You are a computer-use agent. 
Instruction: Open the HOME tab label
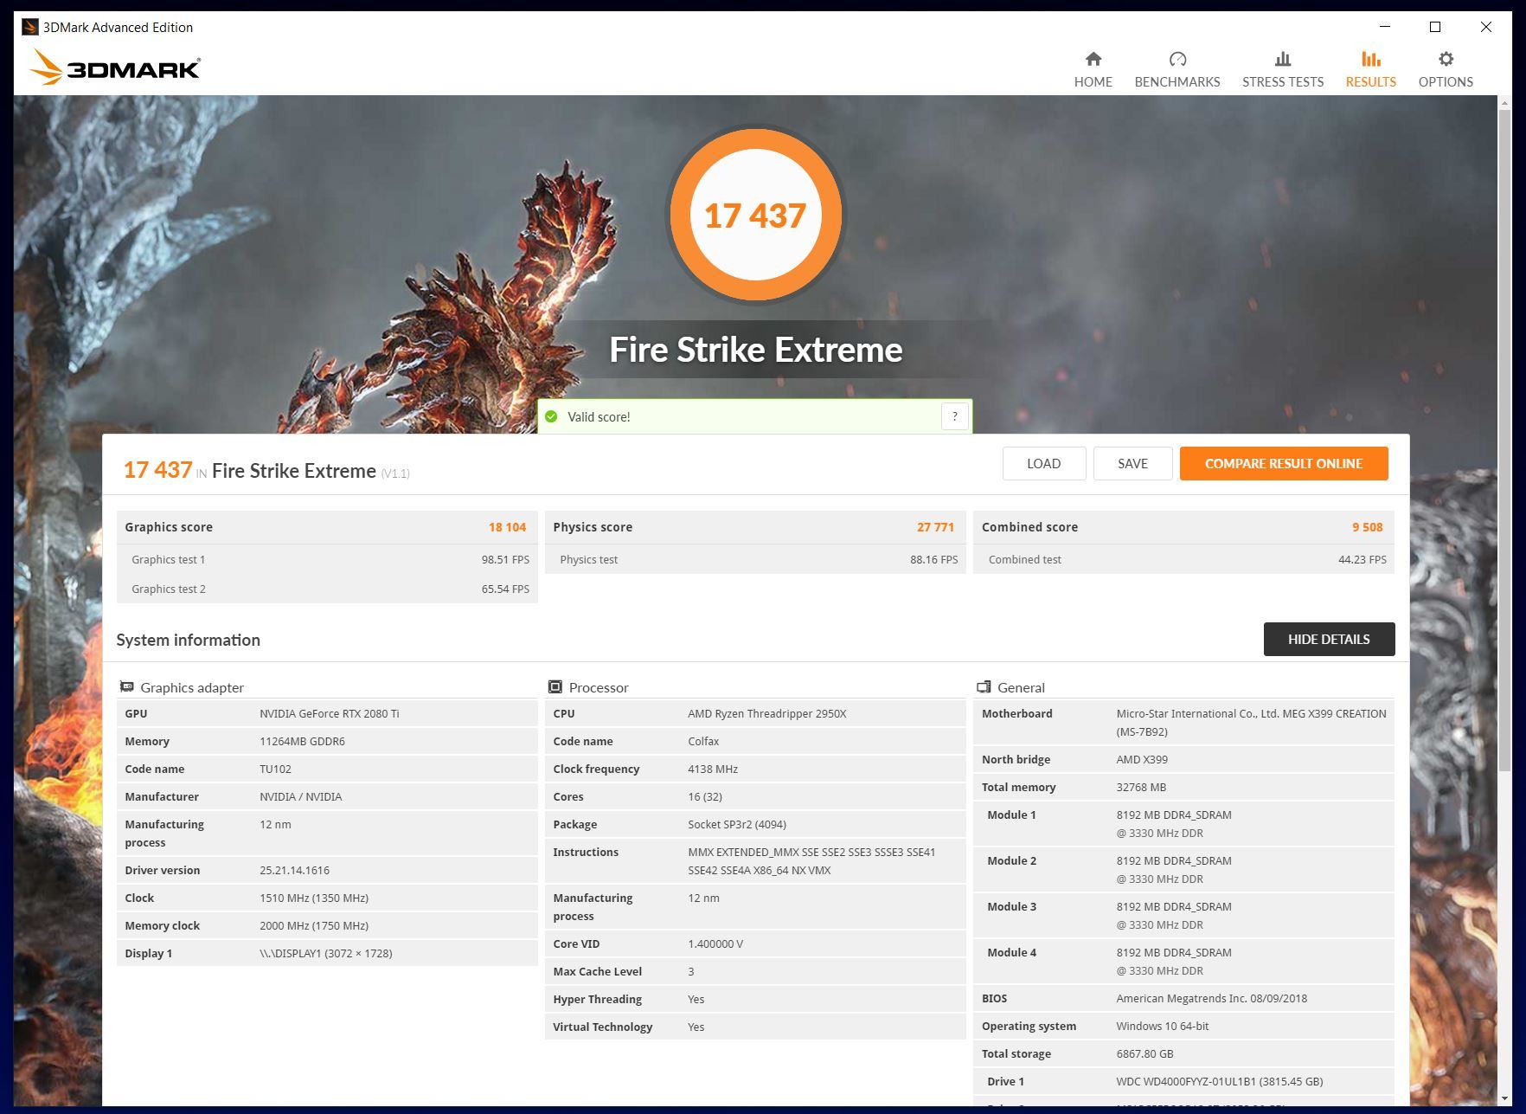click(x=1093, y=81)
